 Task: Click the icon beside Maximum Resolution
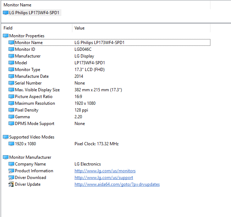pyautogui.click(x=11, y=103)
